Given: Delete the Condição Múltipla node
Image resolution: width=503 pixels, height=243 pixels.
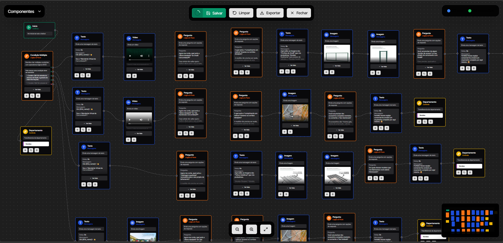Looking at the screenshot, I should click(x=38, y=96).
